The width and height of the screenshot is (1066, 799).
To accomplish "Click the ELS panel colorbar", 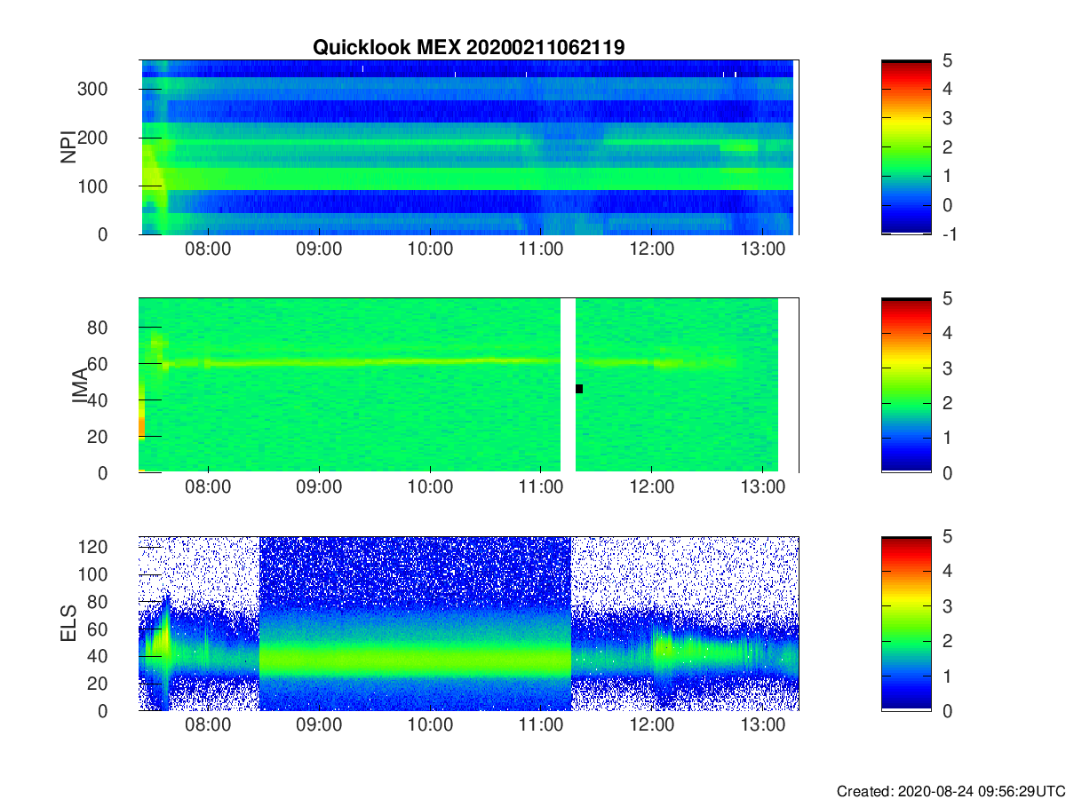I will tap(906, 623).
